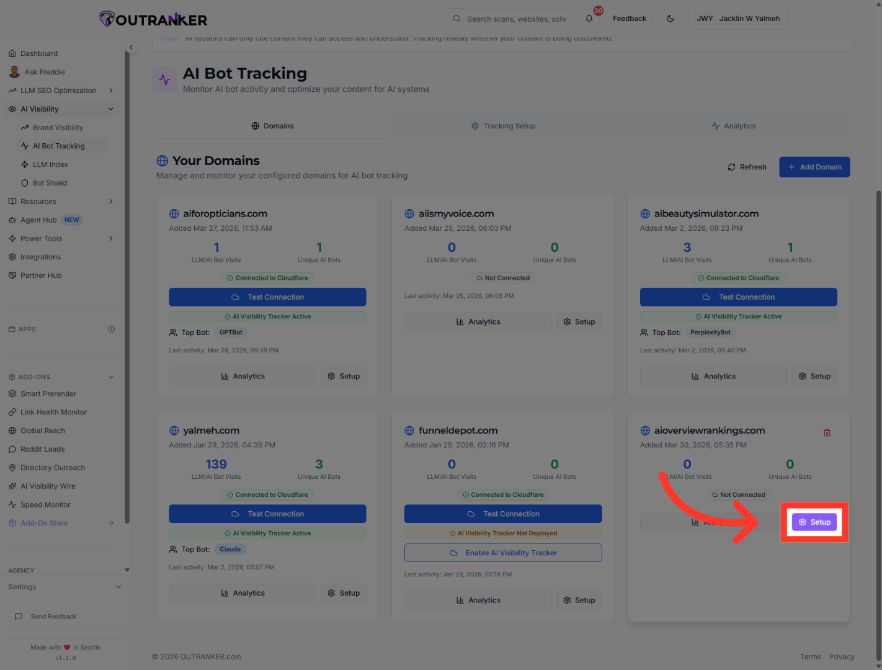Viewport: 882px width, 670px height.
Task: Open Analytics for aiismyvoice.com
Action: [478, 322]
